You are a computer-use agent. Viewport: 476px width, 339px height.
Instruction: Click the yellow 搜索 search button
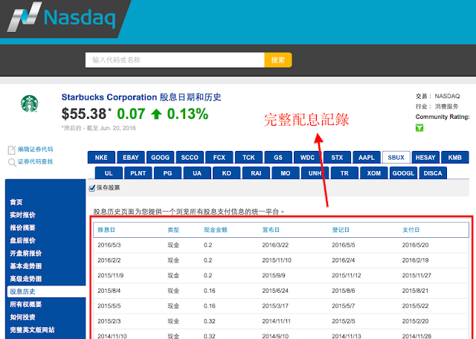pos(278,60)
